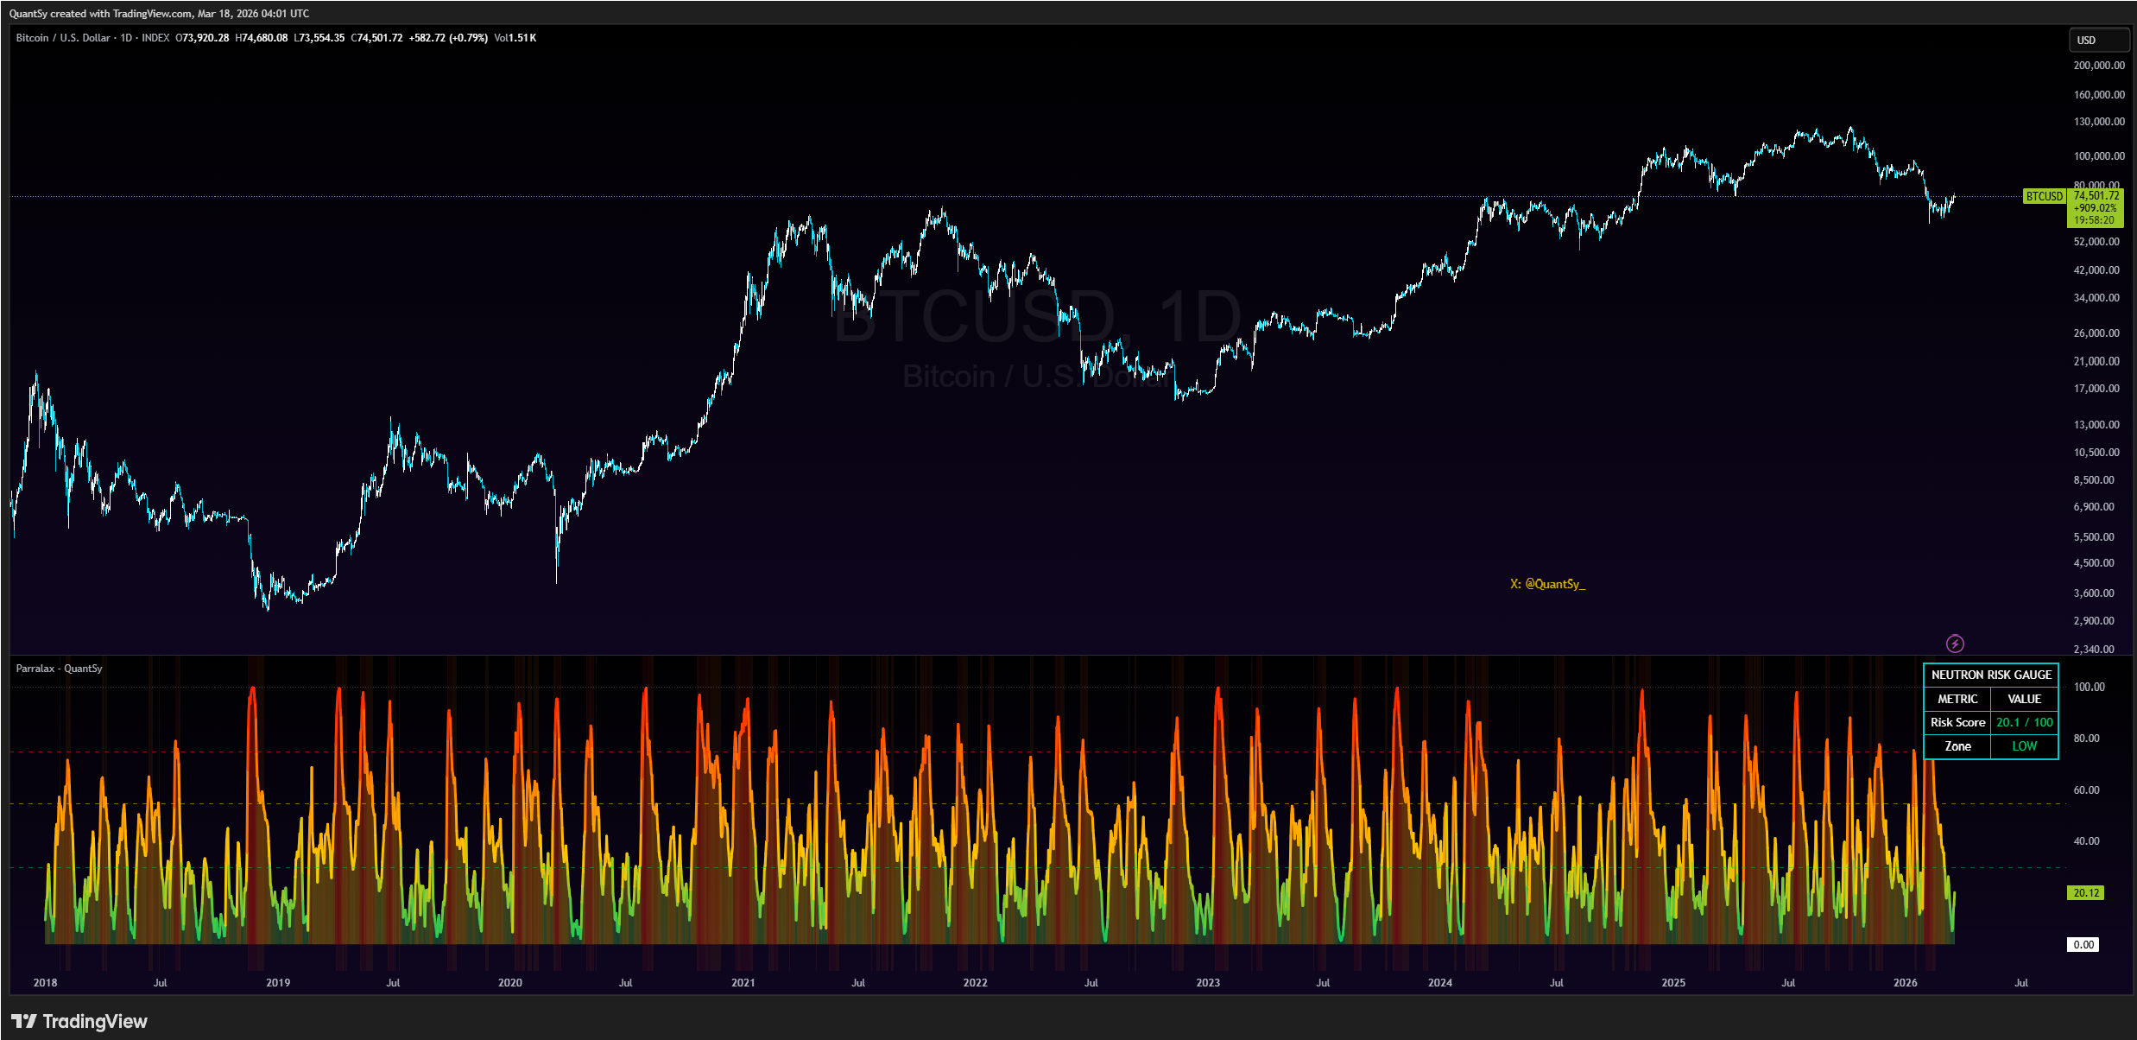Click the 0.00 indicator axis label
The image size is (2137, 1040).
click(x=2083, y=944)
